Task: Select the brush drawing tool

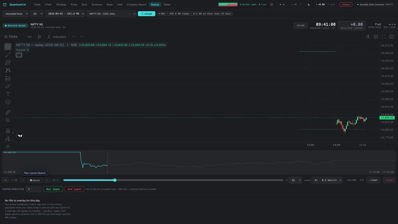Action: click(x=8, y=86)
